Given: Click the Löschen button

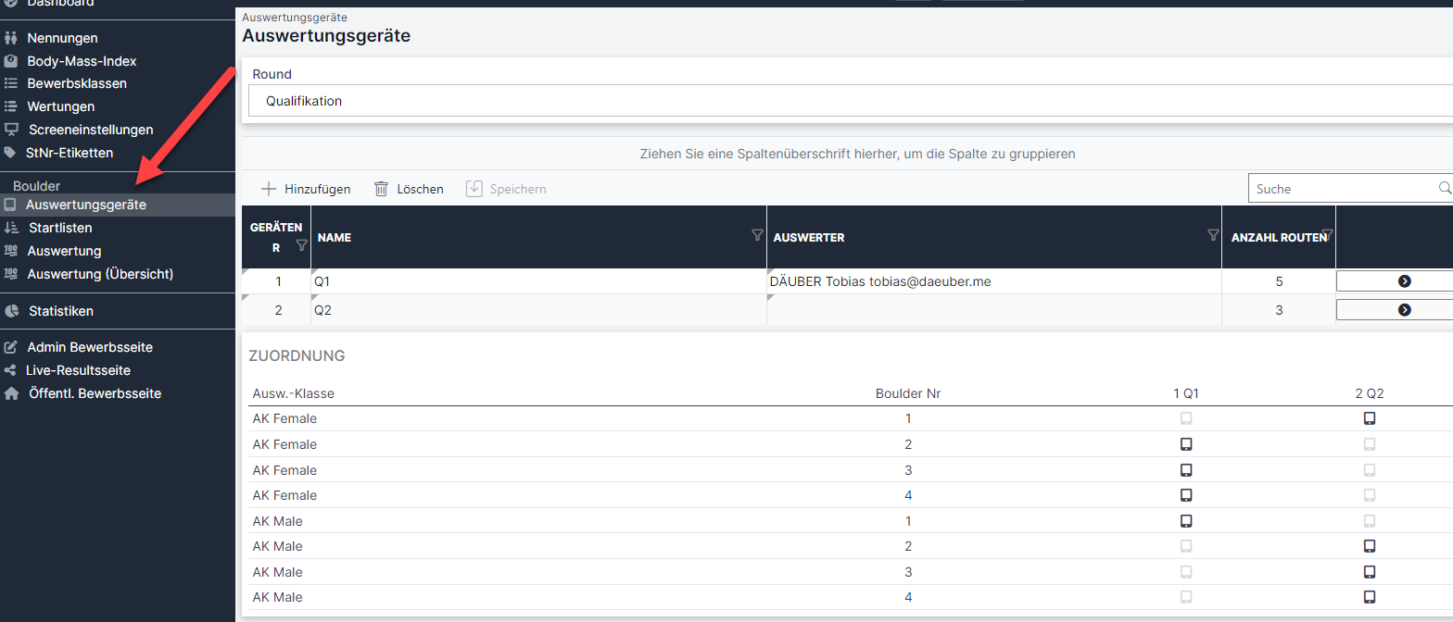Looking at the screenshot, I should pos(409,189).
